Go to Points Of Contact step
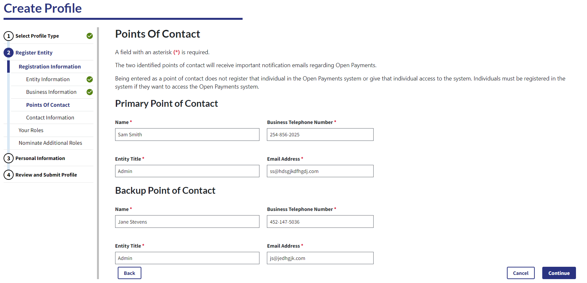Screen dimensions: 587x283 point(48,105)
